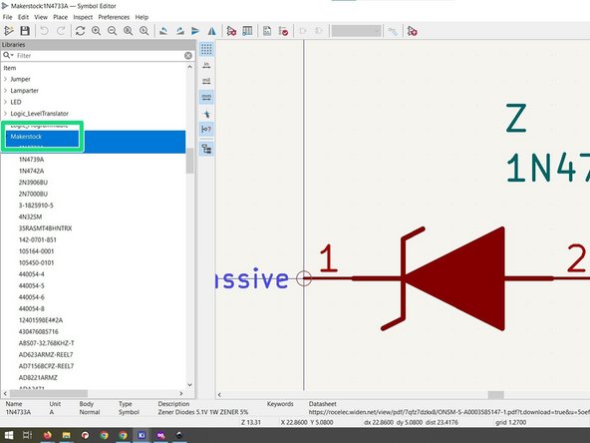Rotate the item clockwise
590x443 pixels.
[179, 31]
